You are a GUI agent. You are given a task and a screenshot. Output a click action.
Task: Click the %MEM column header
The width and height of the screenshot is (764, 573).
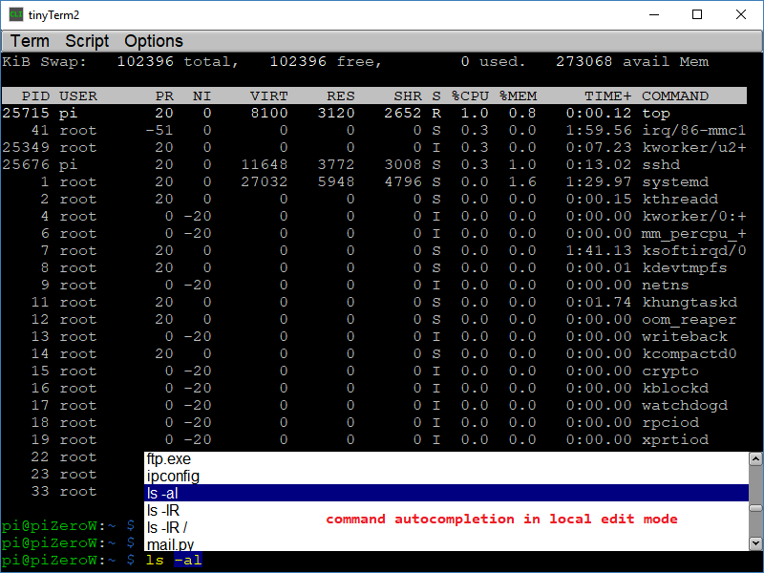[518, 96]
